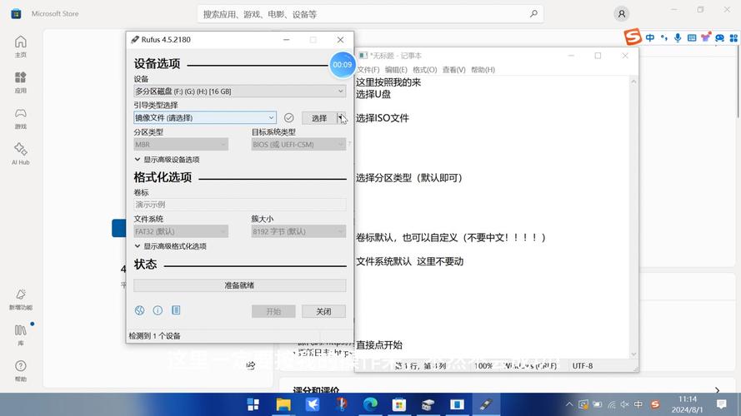Click the 开始 button in Rufus
This screenshot has height=416, width=741.
[273, 311]
